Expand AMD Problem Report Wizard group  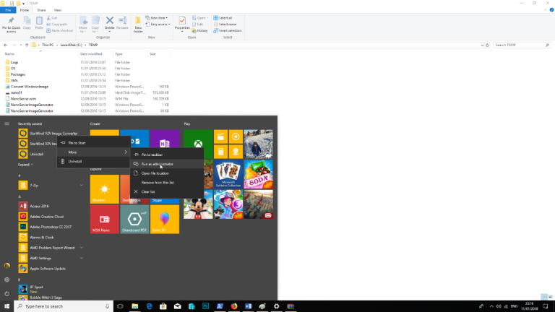[82, 247]
